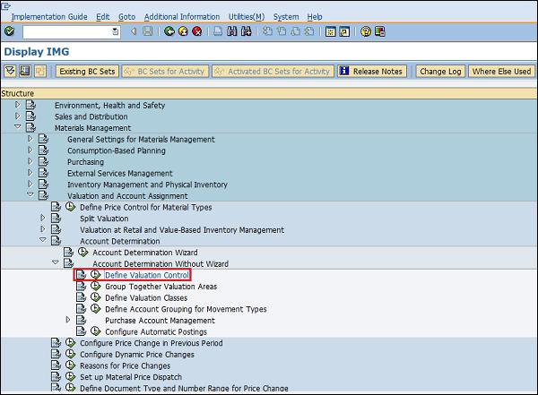The height and width of the screenshot is (395, 538).
Task: Open Help via yellow question mark icon
Action: click(366, 31)
